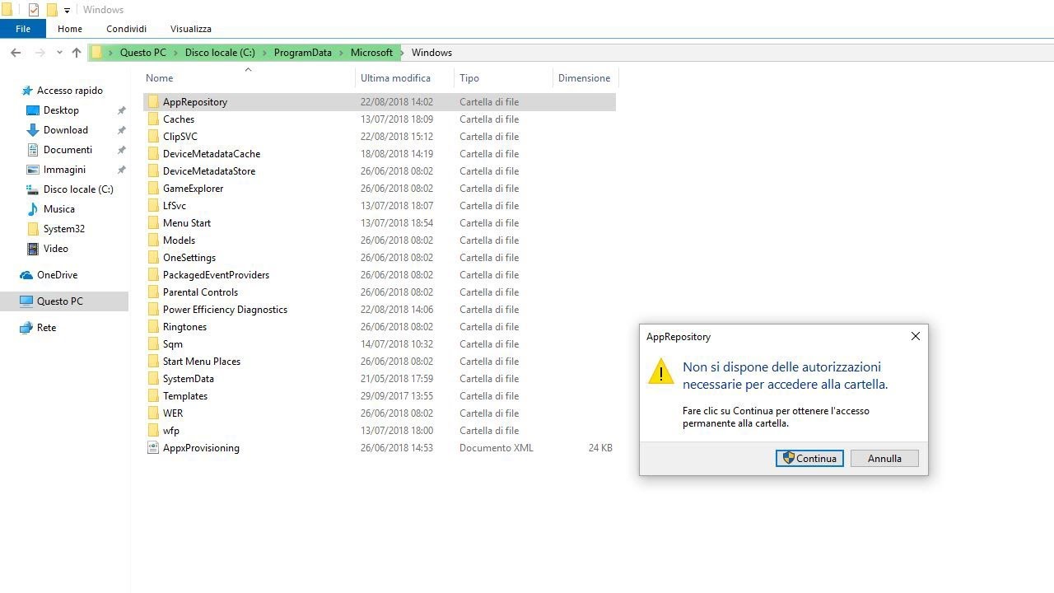This screenshot has height=593, width=1054.
Task: Click Annulla in the AppRepository dialog
Action: click(x=884, y=459)
